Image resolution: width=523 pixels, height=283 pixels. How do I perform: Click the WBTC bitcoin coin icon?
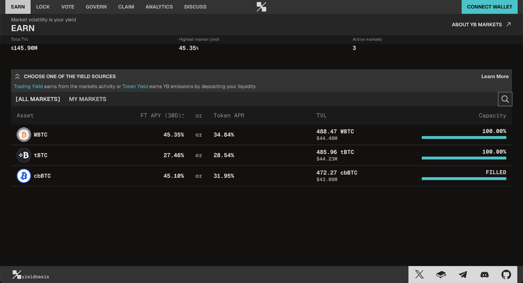coord(24,134)
